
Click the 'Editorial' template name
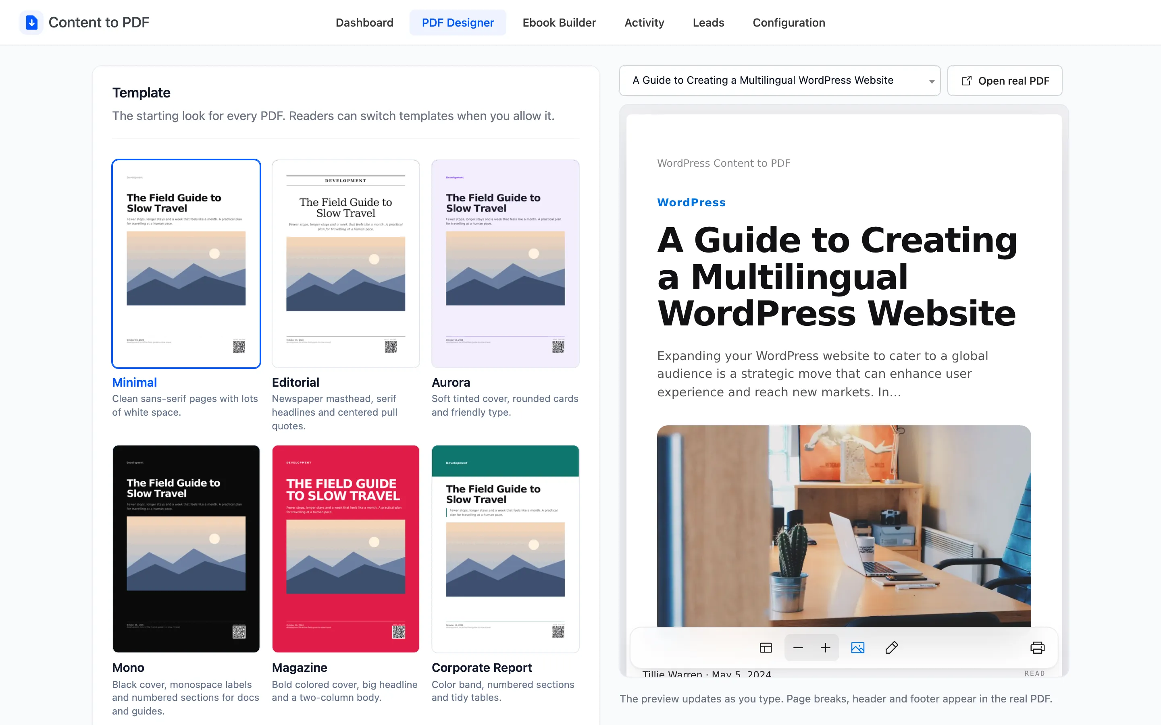click(295, 382)
